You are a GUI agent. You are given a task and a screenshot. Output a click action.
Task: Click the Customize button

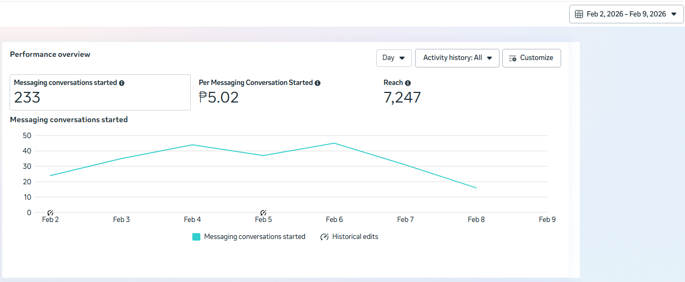pyautogui.click(x=531, y=58)
